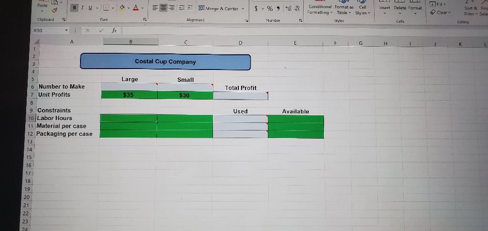Select the Available header cell
The height and width of the screenshot is (231, 488).
pyautogui.click(x=295, y=111)
